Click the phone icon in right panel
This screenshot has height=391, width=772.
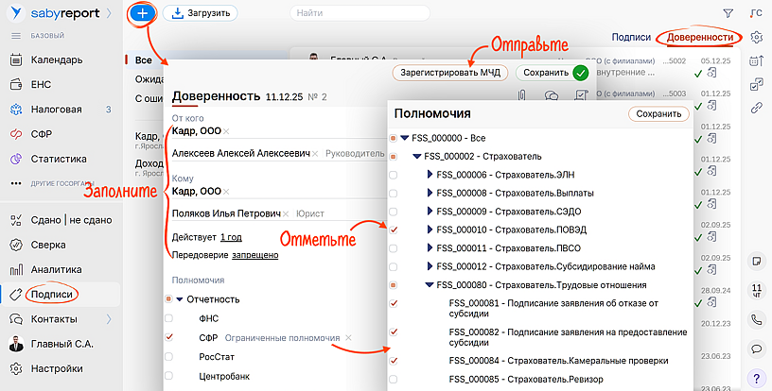coord(756,320)
